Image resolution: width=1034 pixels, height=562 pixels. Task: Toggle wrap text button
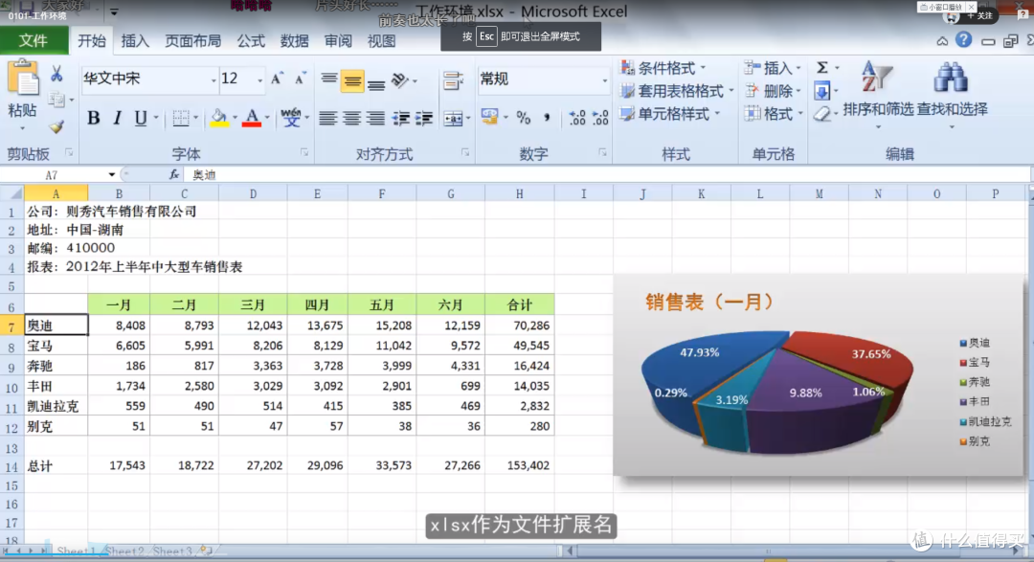click(452, 81)
